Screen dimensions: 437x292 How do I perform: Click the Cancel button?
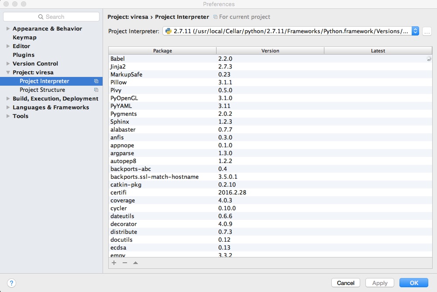(346, 283)
